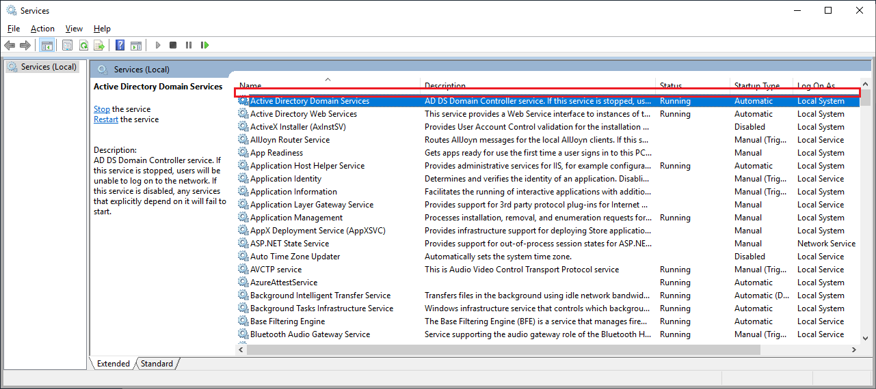Open the Help menu

[x=102, y=29]
